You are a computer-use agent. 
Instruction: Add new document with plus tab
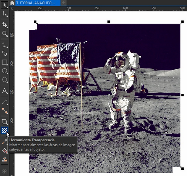[64, 3]
